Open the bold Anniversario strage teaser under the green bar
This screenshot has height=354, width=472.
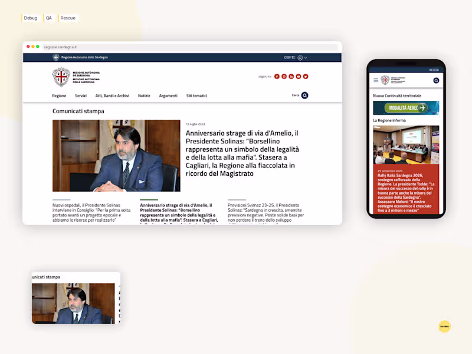tap(179, 213)
